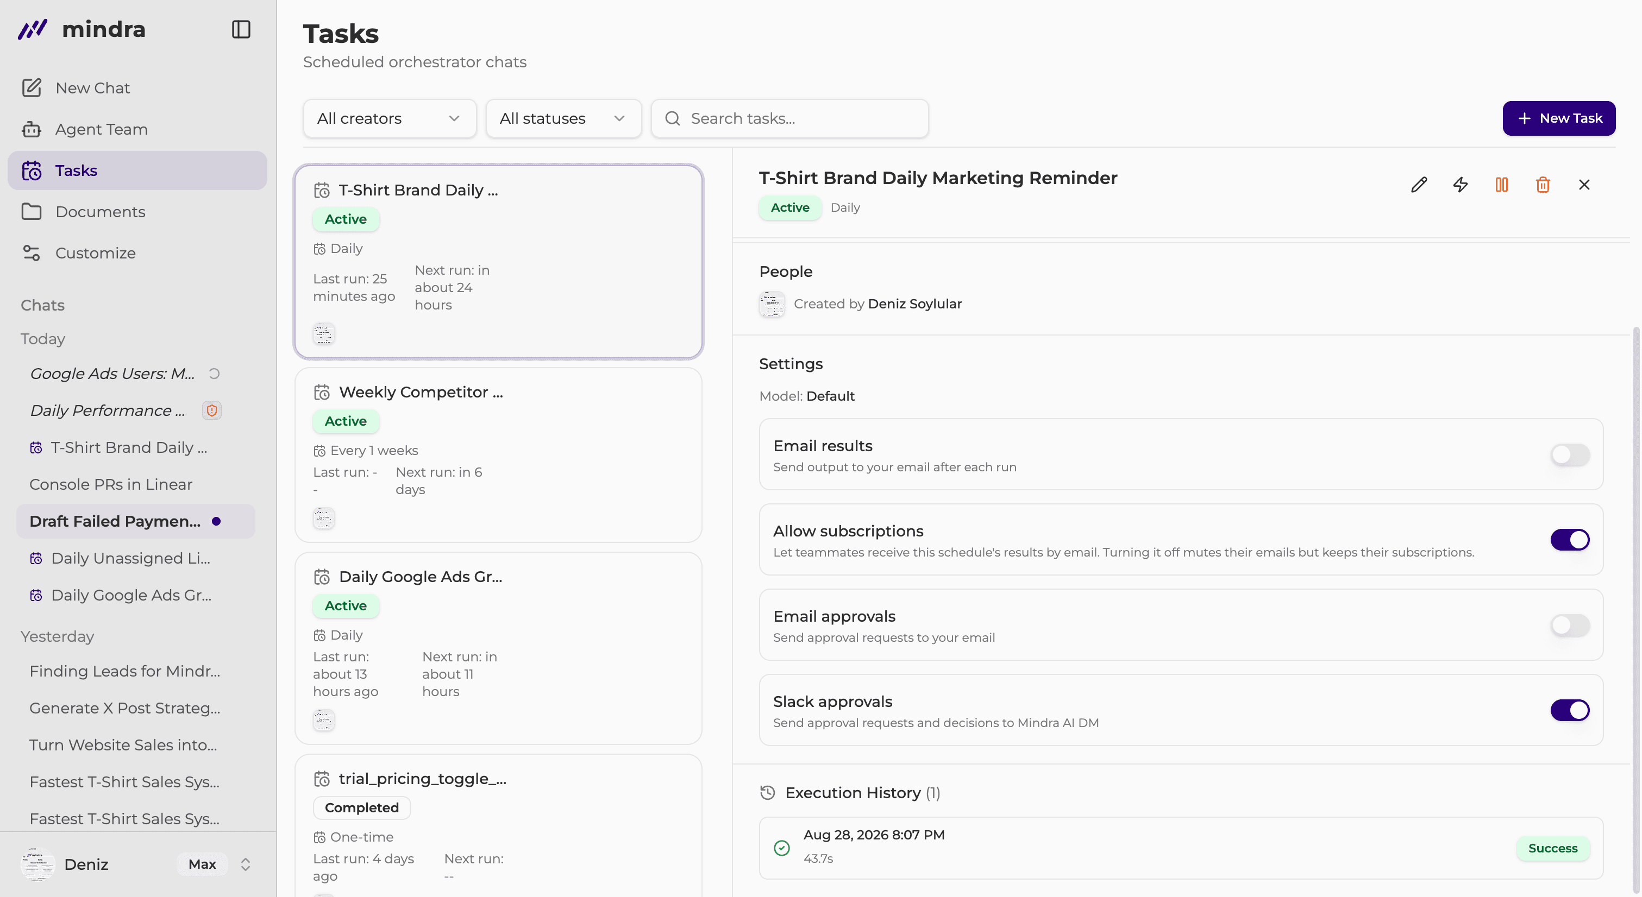Run the task now with the lightning icon
This screenshot has width=1642, height=897.
point(1461,185)
